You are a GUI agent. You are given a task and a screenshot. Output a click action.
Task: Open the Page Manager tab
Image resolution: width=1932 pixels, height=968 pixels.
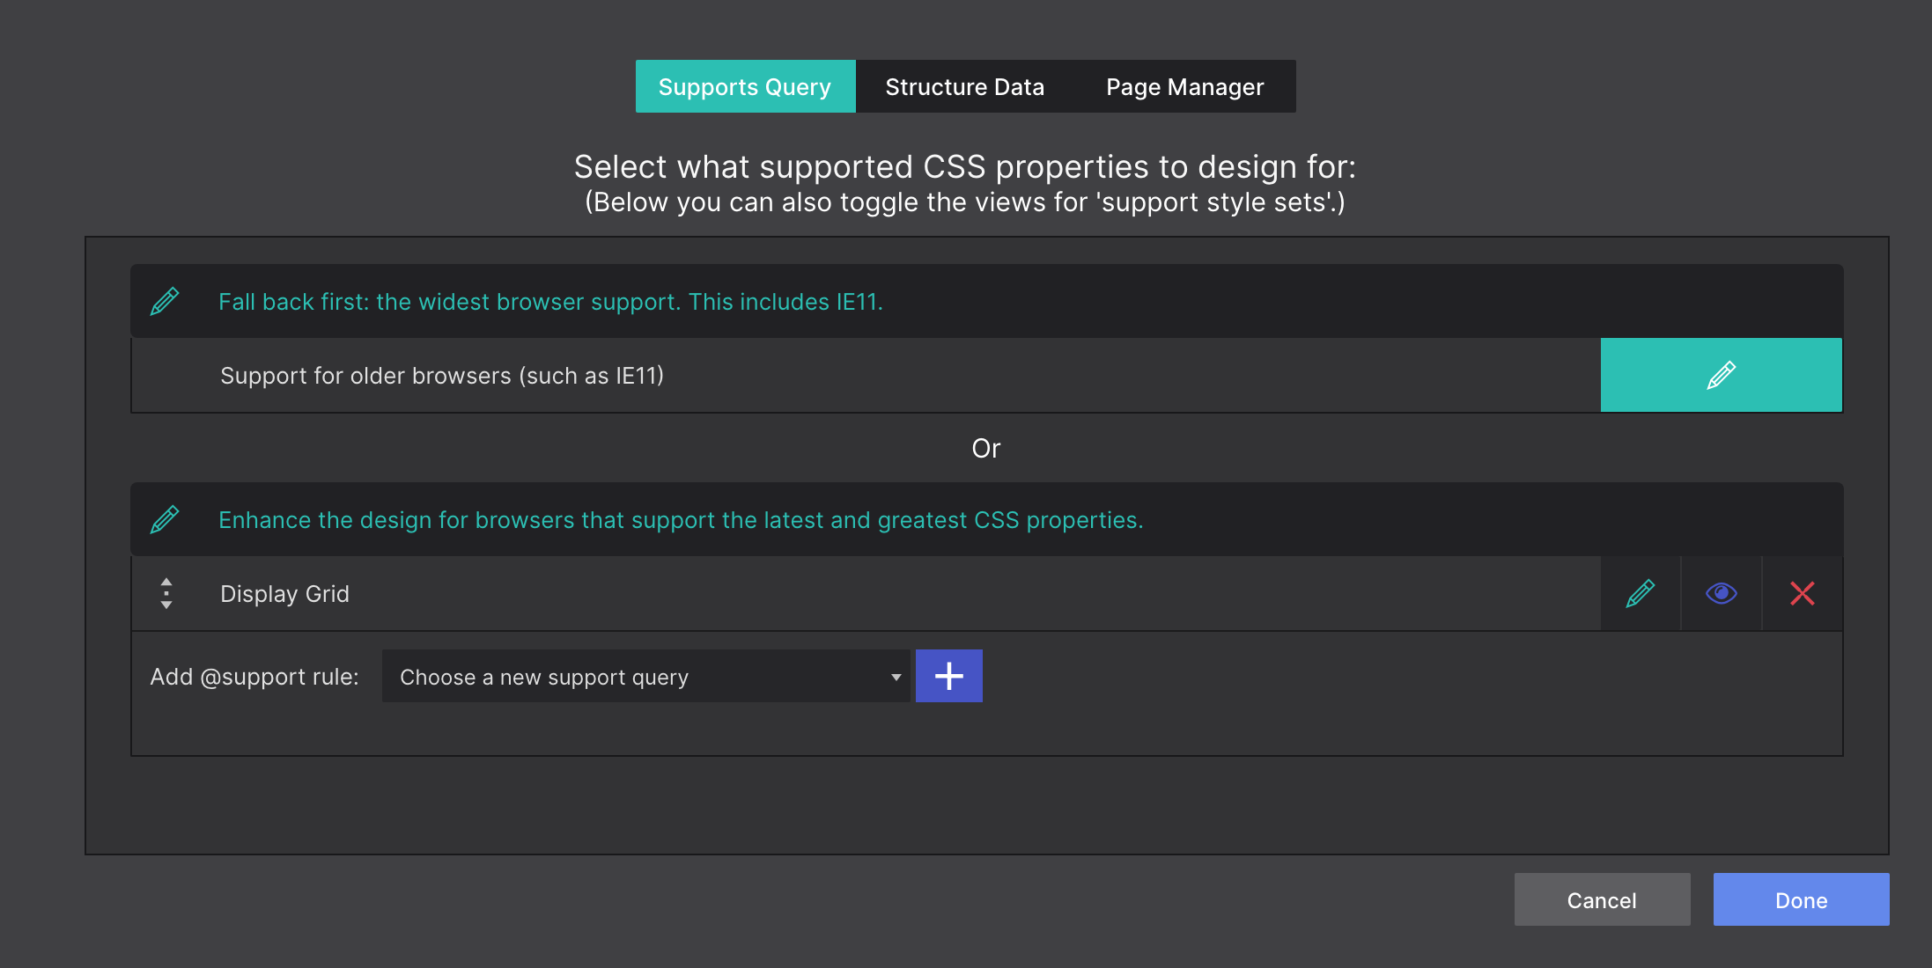pyautogui.click(x=1185, y=86)
